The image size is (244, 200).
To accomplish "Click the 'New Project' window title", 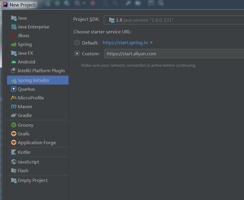I will pos(22,5).
